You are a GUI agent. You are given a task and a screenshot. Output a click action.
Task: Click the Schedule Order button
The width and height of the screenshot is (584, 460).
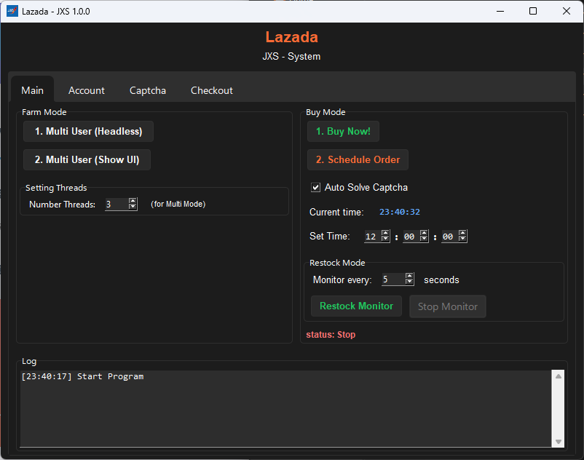coord(358,159)
